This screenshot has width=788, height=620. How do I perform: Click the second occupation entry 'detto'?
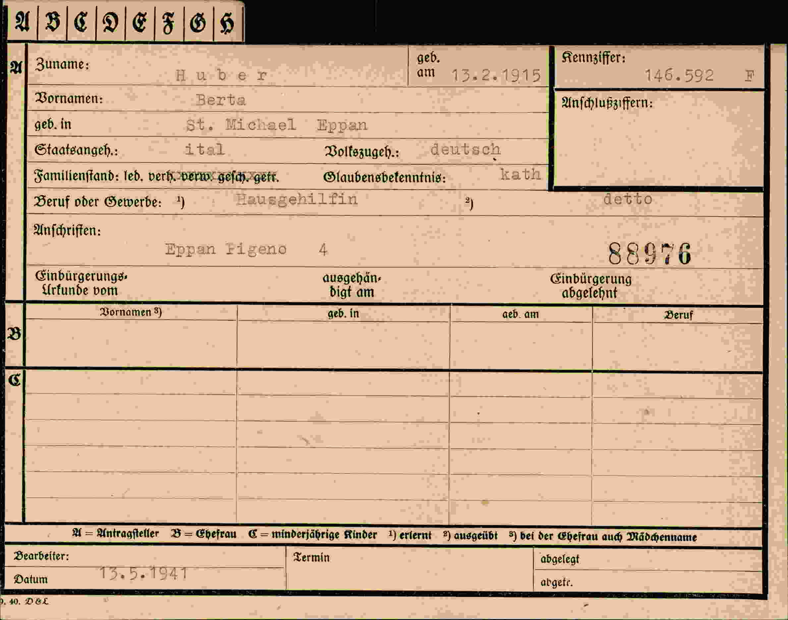628,199
